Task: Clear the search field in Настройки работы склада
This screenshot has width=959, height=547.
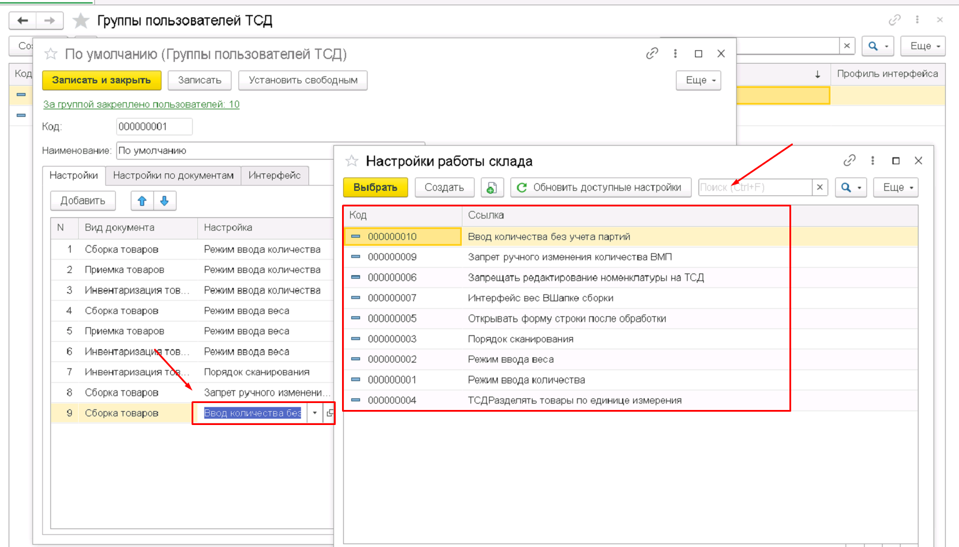Action: pos(820,187)
